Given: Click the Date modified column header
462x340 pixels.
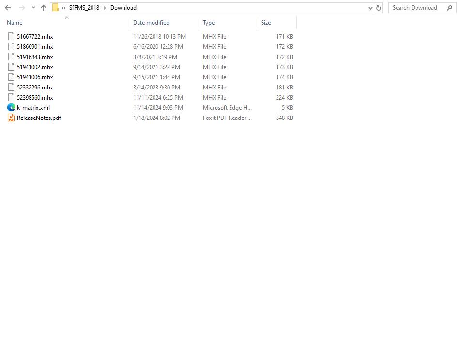Looking at the screenshot, I should point(151,22).
